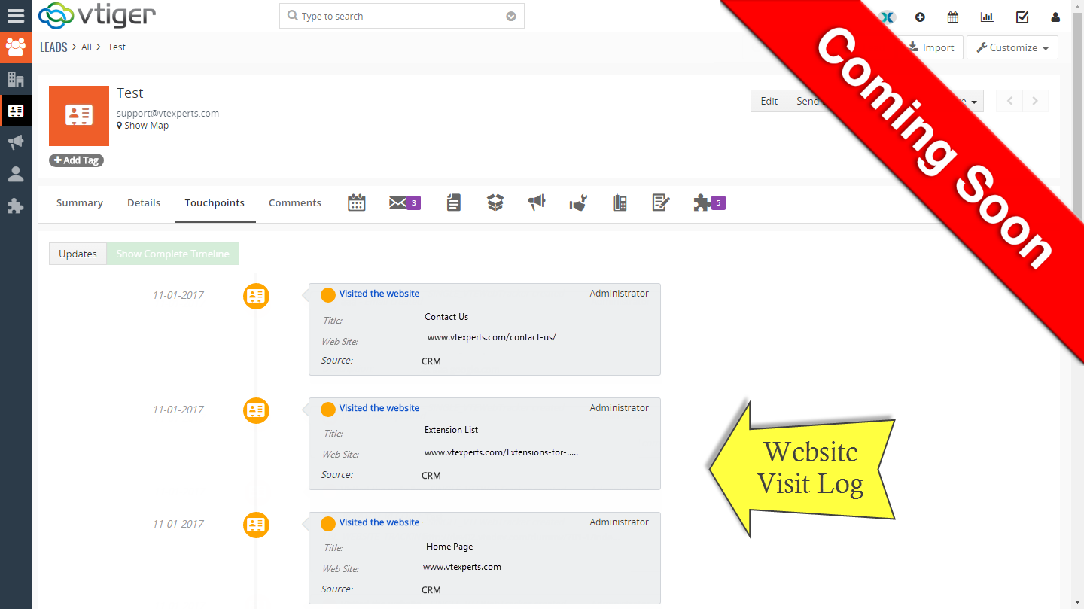Open the phone calls tab icon
Image resolution: width=1084 pixels, height=609 pixels.
tap(620, 202)
